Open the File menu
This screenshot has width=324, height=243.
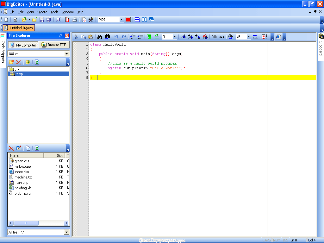pyautogui.click(x=12, y=12)
